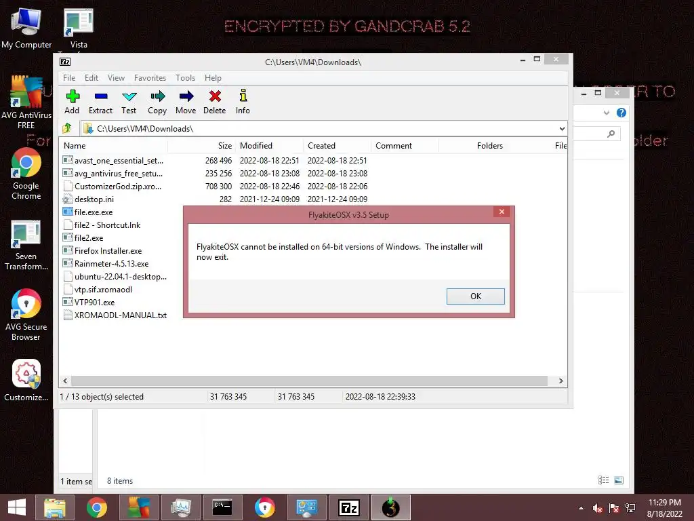Sort by the Name column header
Image resolution: width=694 pixels, height=521 pixels.
pos(114,146)
